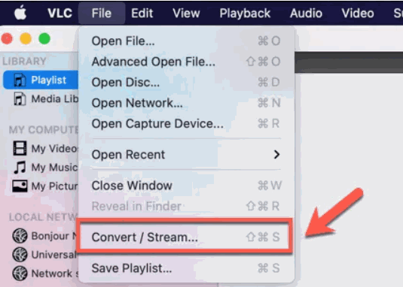Expand the Open Recent submenu
Screen dimensions: 403x287
click(187, 155)
